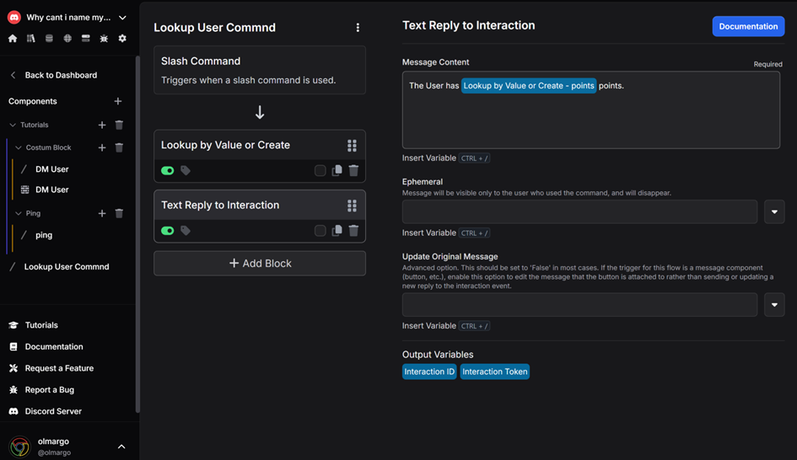797x460 pixels.
Task: Open the globe icon in the sidebar toolbar
Action: pos(67,39)
